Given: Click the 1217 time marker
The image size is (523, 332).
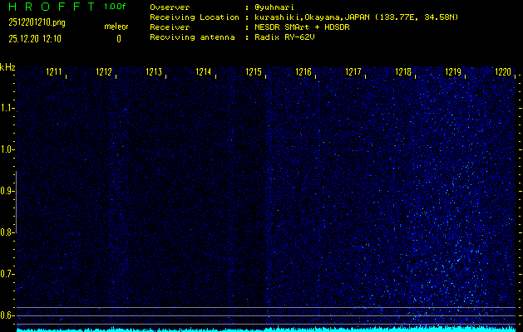Looking at the screenshot, I should click(353, 71).
